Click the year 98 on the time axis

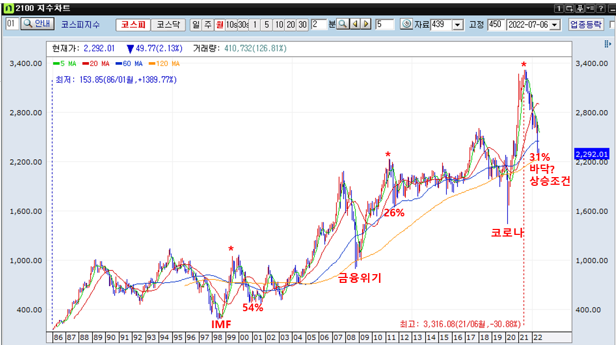click(x=218, y=337)
